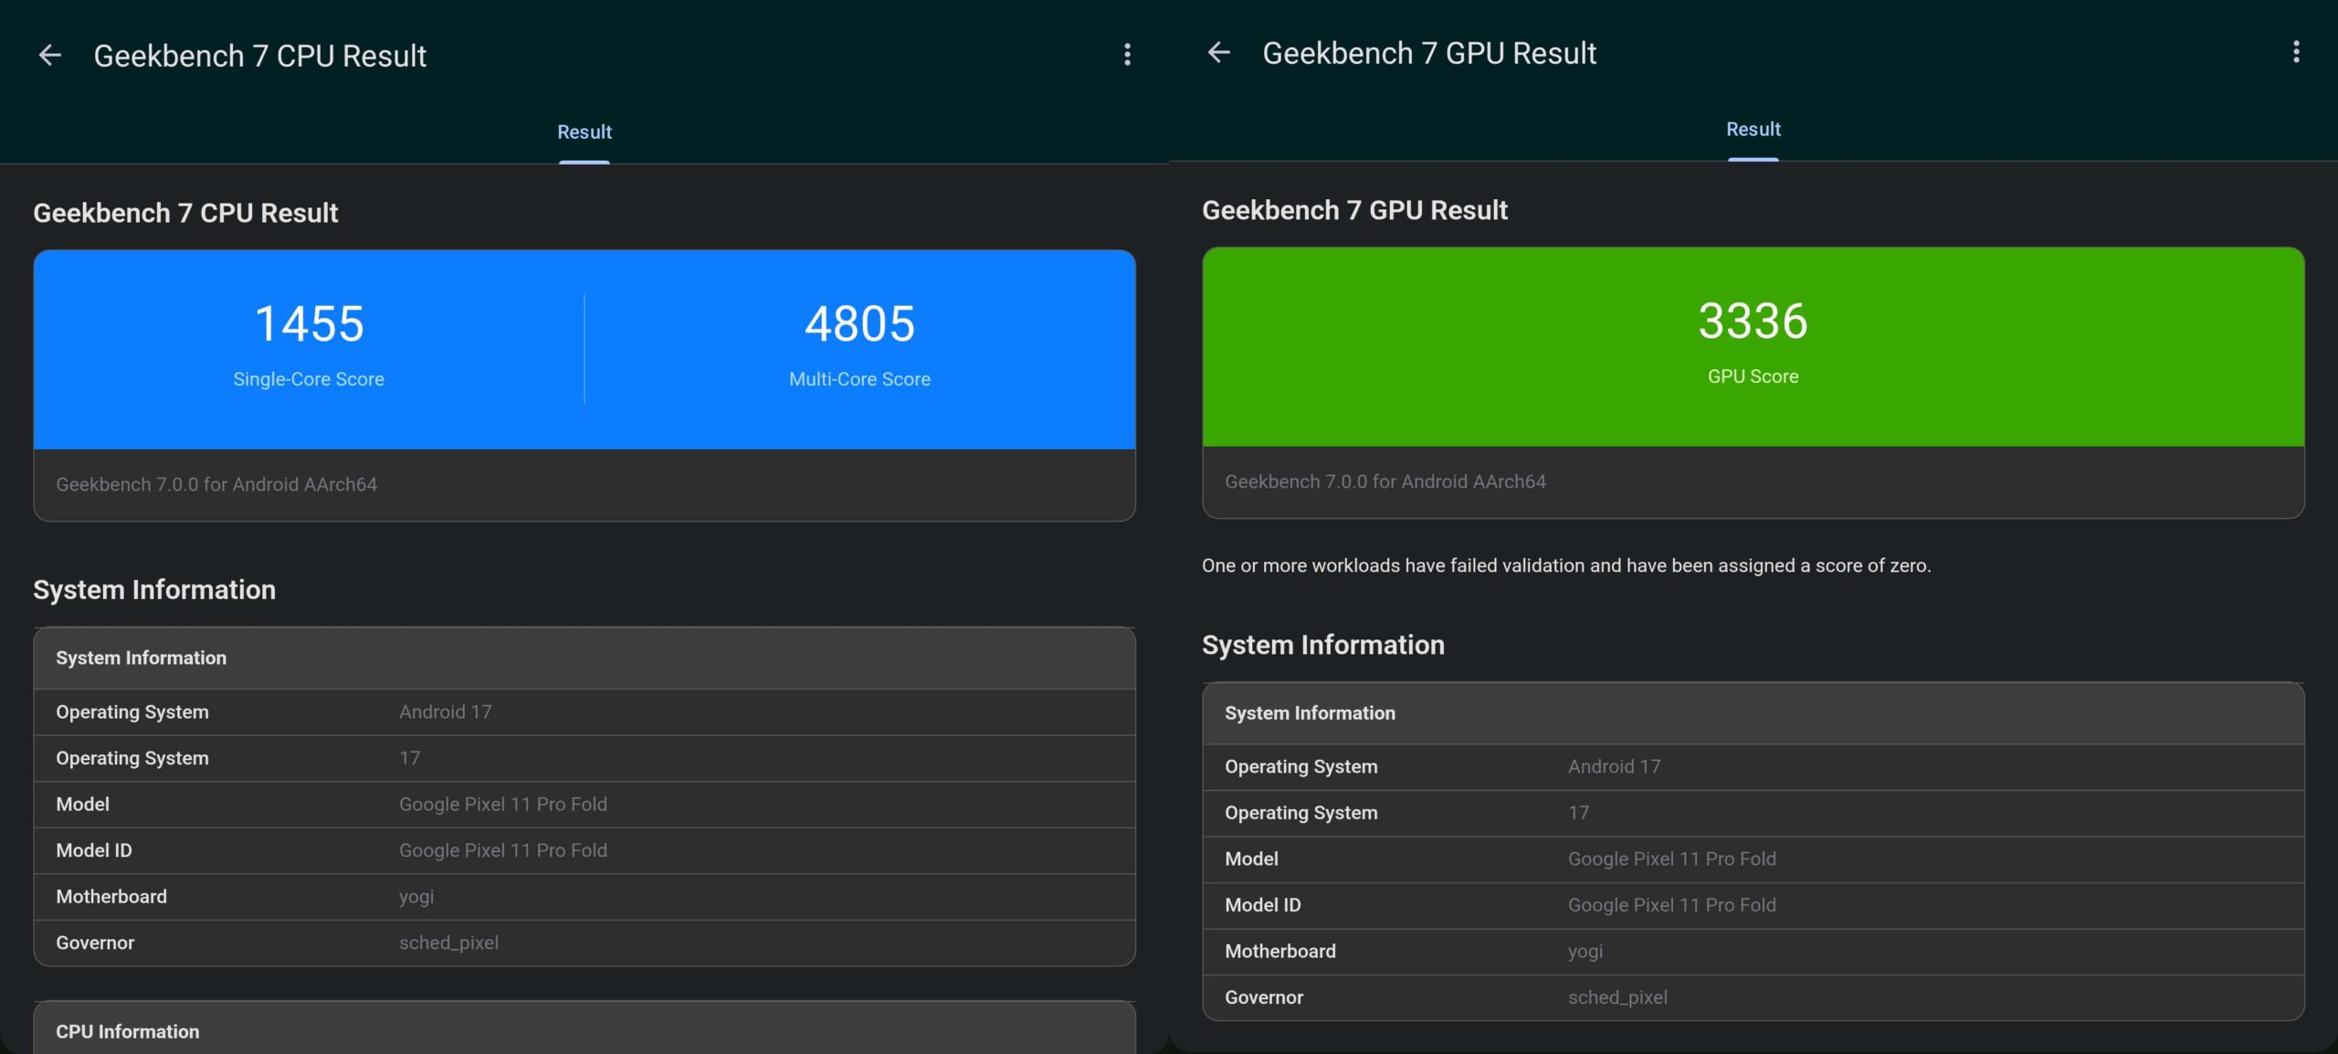Open the GPU Result overflow menu
The width and height of the screenshot is (2338, 1054).
point(2296,52)
